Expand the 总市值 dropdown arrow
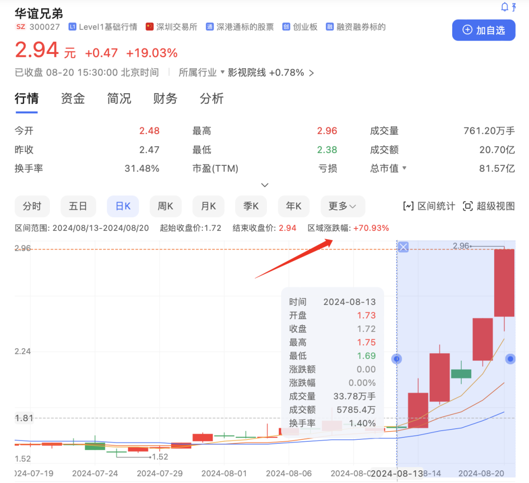The width and height of the screenshot is (529, 483). 405,168
